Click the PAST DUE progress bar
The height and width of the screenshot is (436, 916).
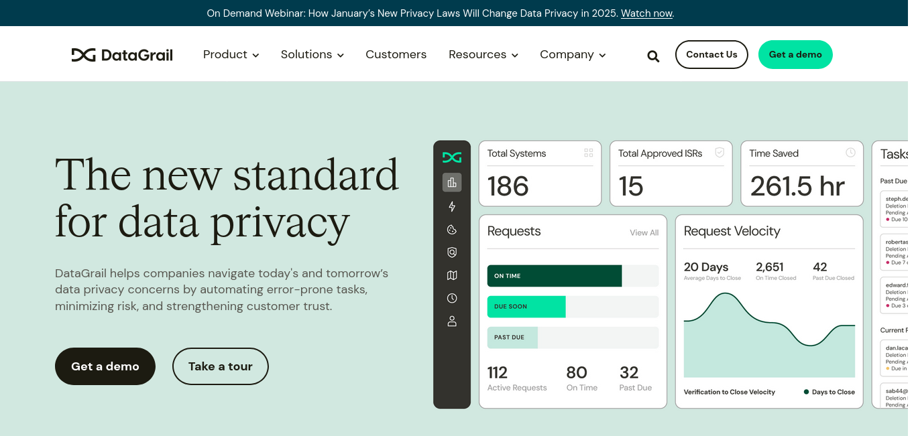coord(573,338)
